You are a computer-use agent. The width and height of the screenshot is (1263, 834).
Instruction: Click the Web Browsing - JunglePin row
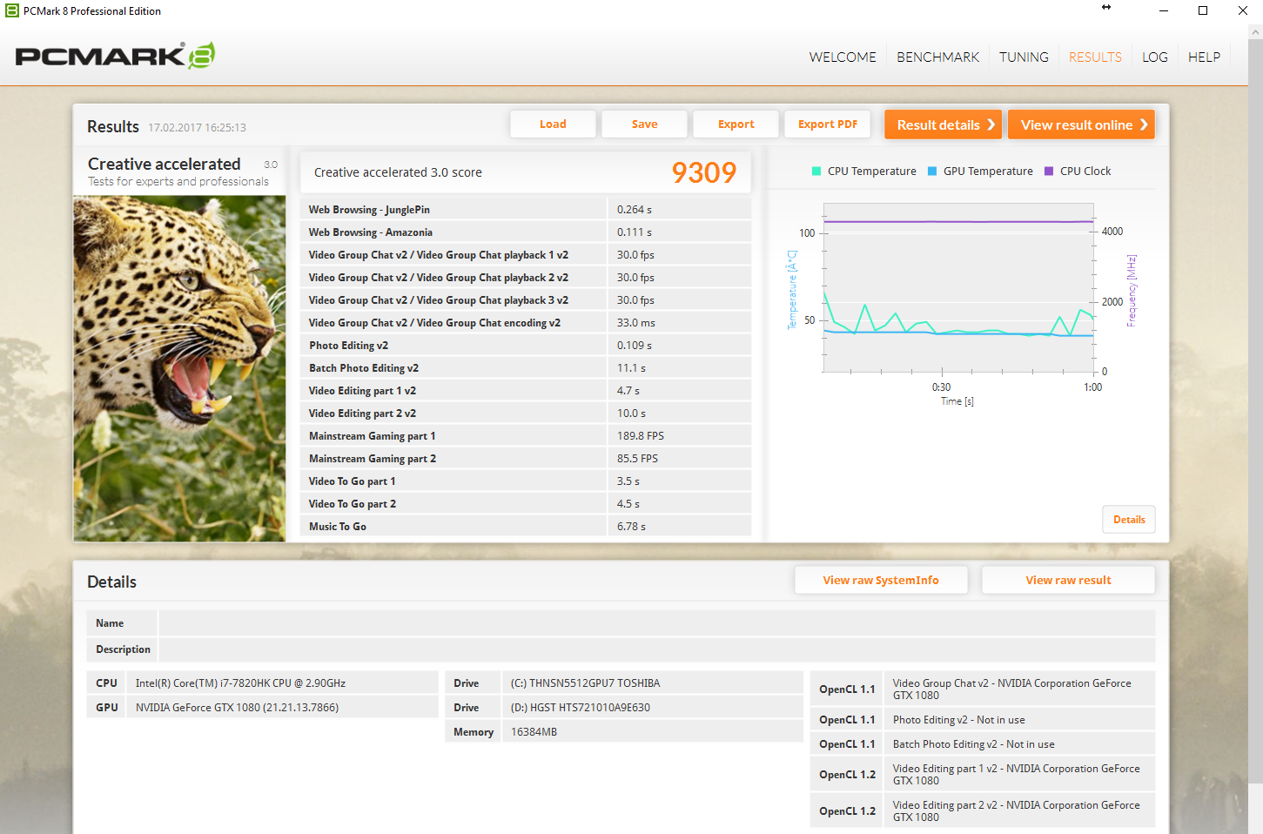point(526,210)
